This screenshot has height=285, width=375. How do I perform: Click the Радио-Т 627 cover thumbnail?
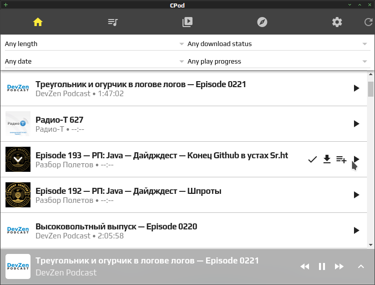coord(18,124)
